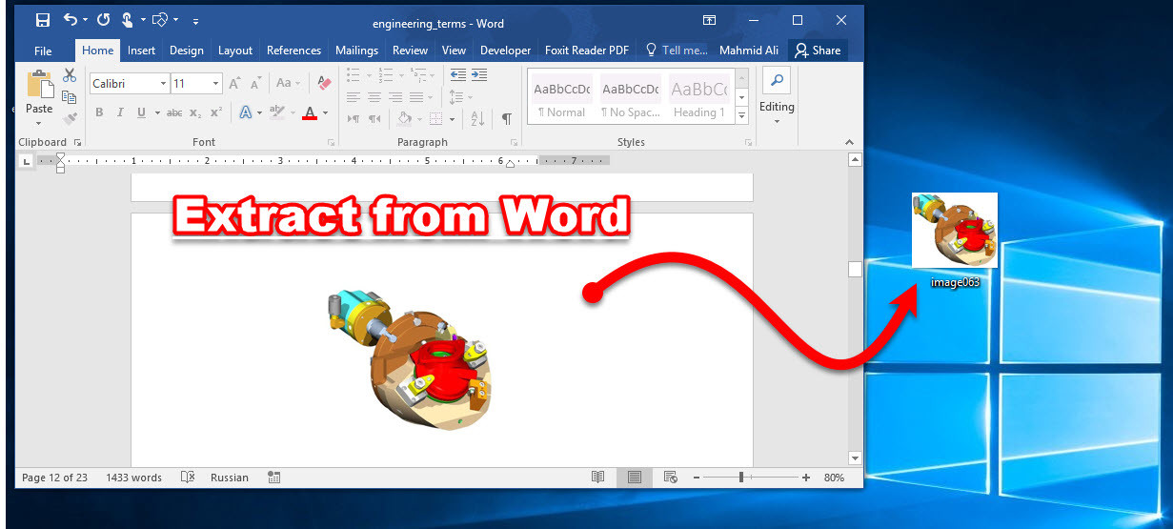The height and width of the screenshot is (529, 1173).
Task: Activate the Format Painter brush
Action: 69,119
